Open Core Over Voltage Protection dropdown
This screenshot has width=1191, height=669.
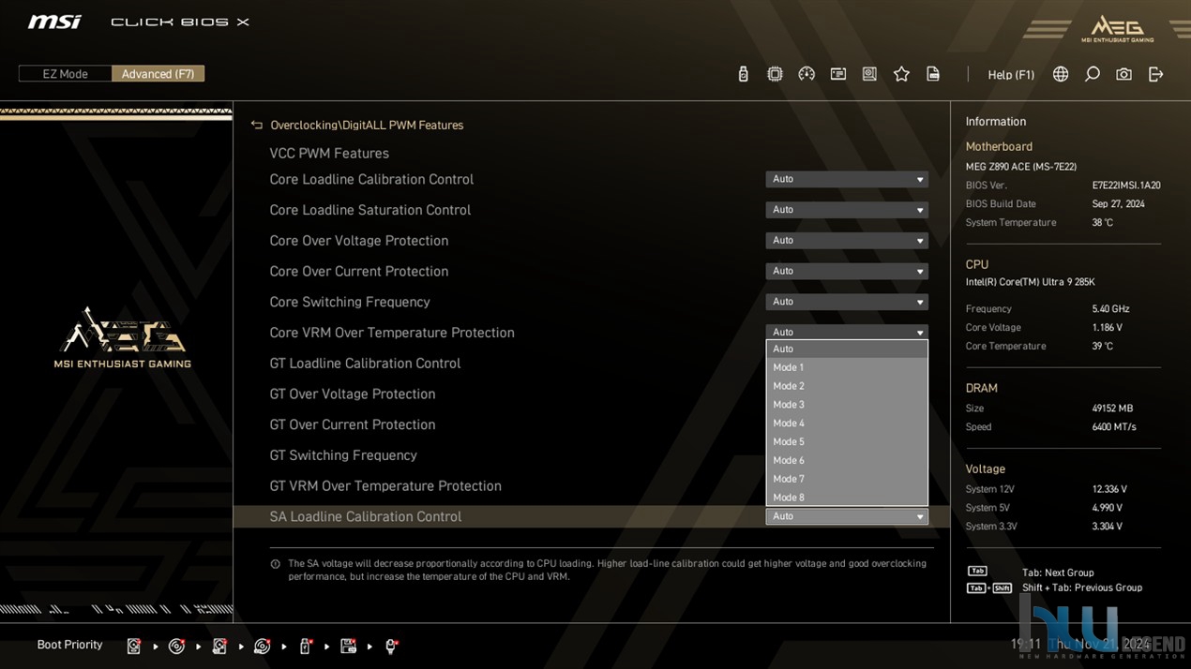coord(847,241)
